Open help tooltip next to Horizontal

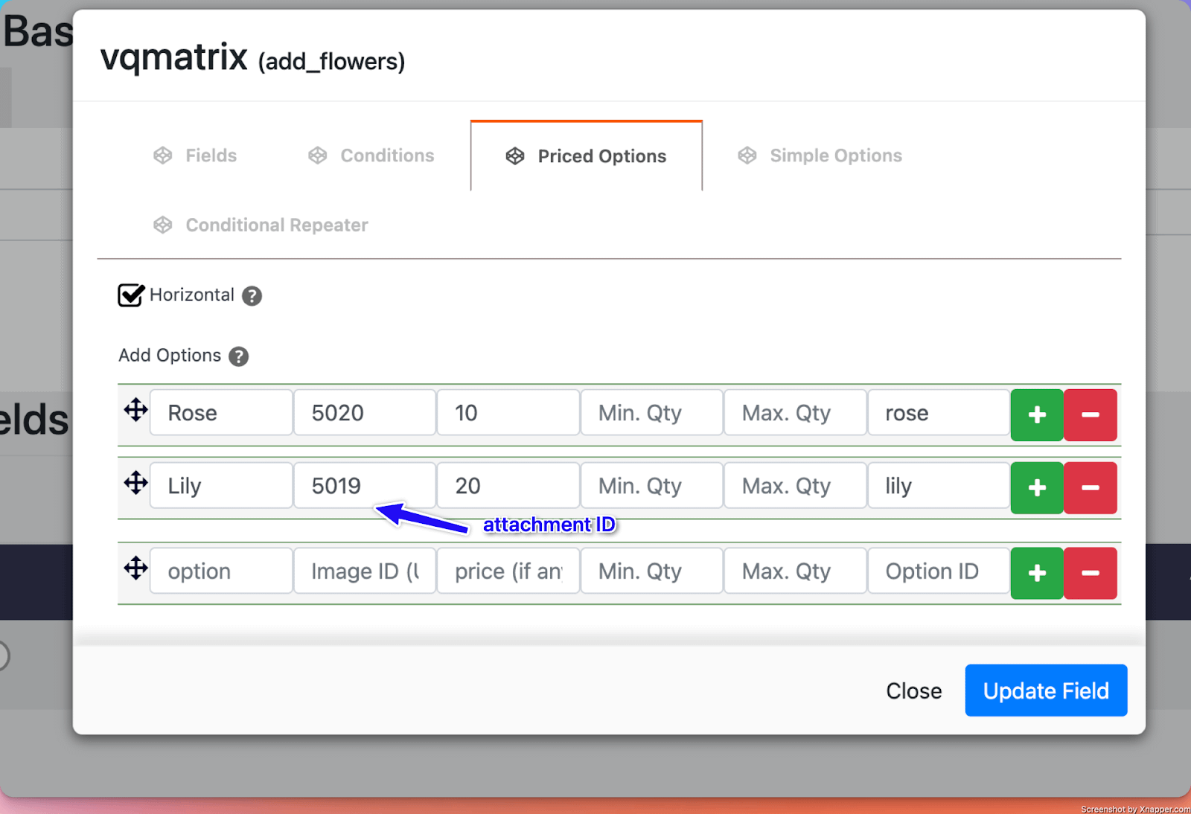tap(252, 296)
